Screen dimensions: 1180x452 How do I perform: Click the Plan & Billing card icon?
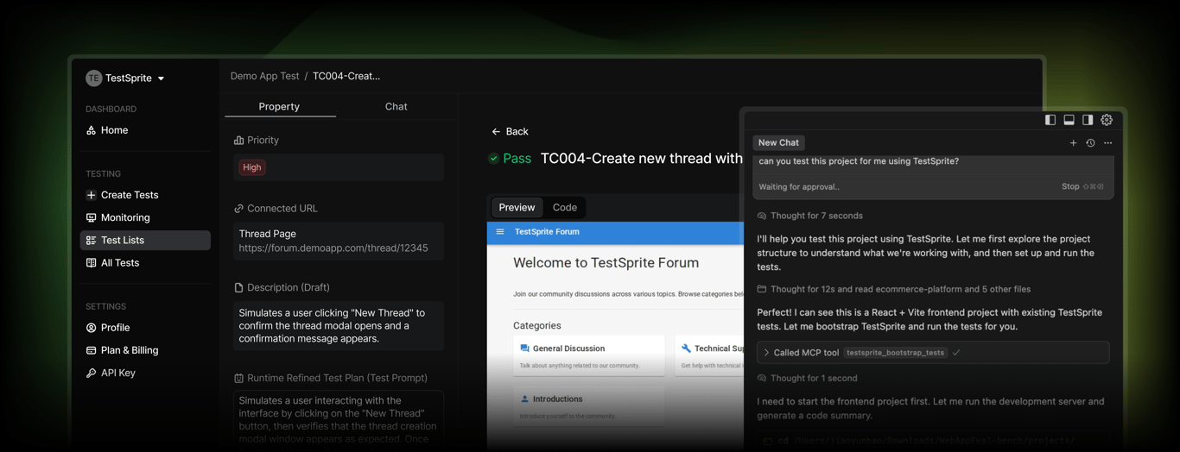tap(91, 350)
